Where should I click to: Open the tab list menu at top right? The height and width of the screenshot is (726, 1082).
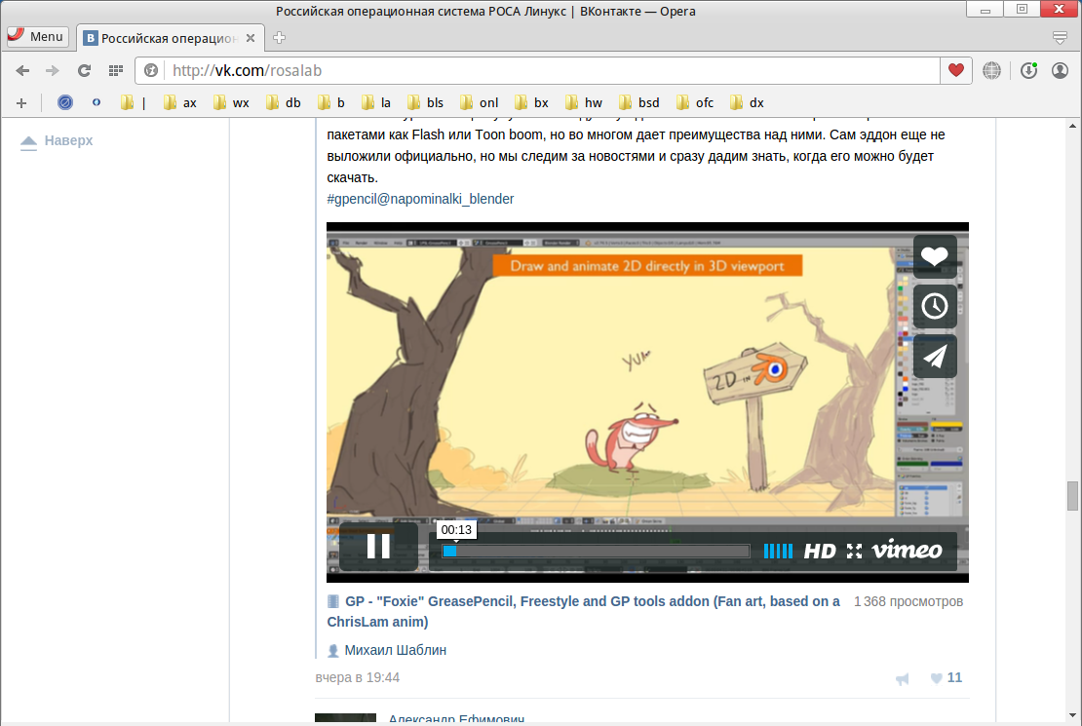point(1061,38)
